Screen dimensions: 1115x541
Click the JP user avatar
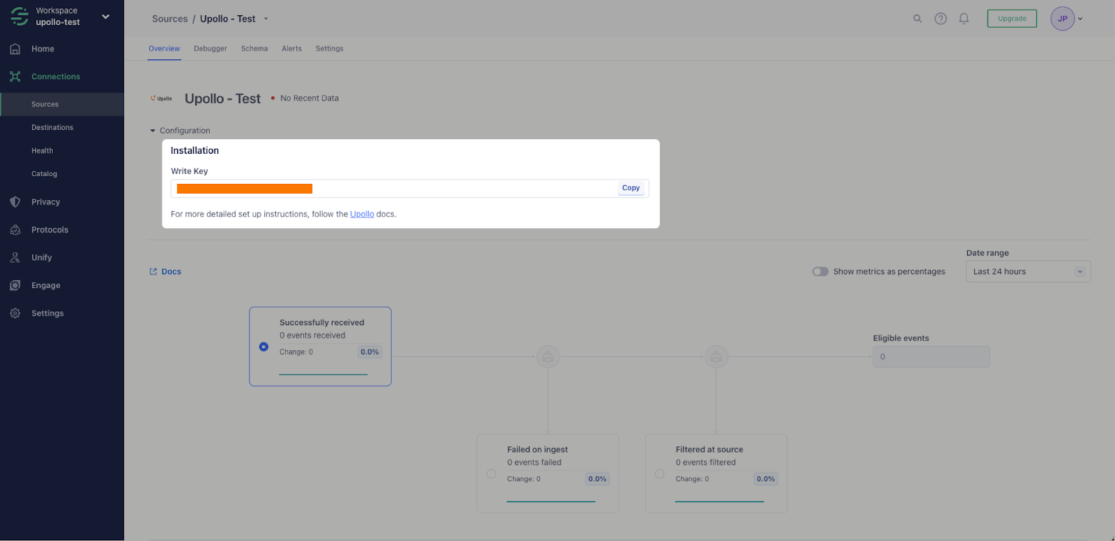pos(1062,19)
